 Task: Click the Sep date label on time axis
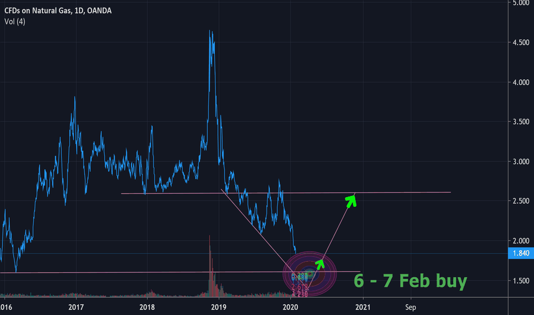(411, 307)
